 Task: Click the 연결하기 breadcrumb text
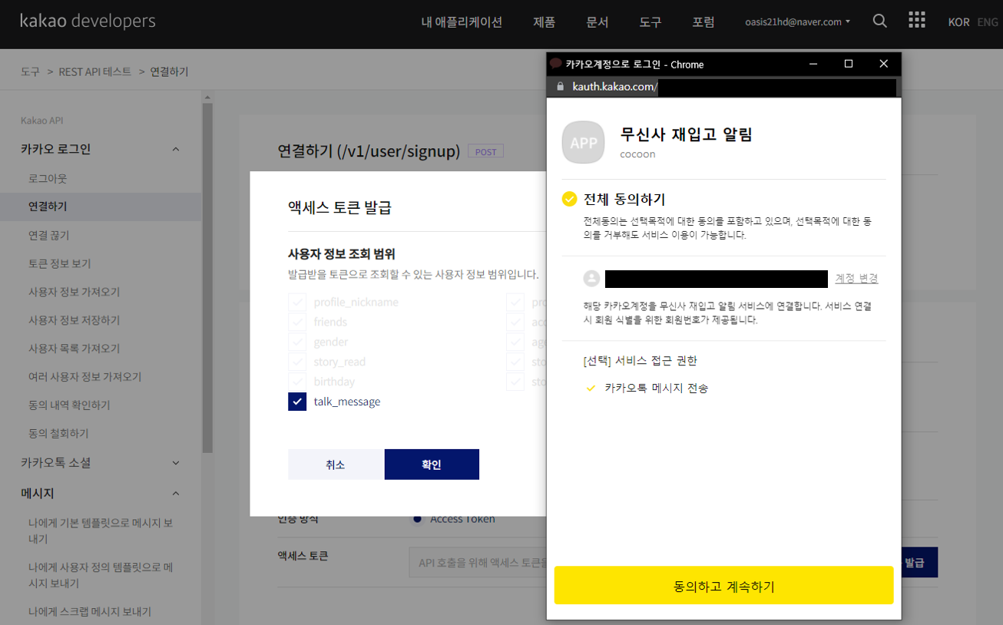pos(169,71)
